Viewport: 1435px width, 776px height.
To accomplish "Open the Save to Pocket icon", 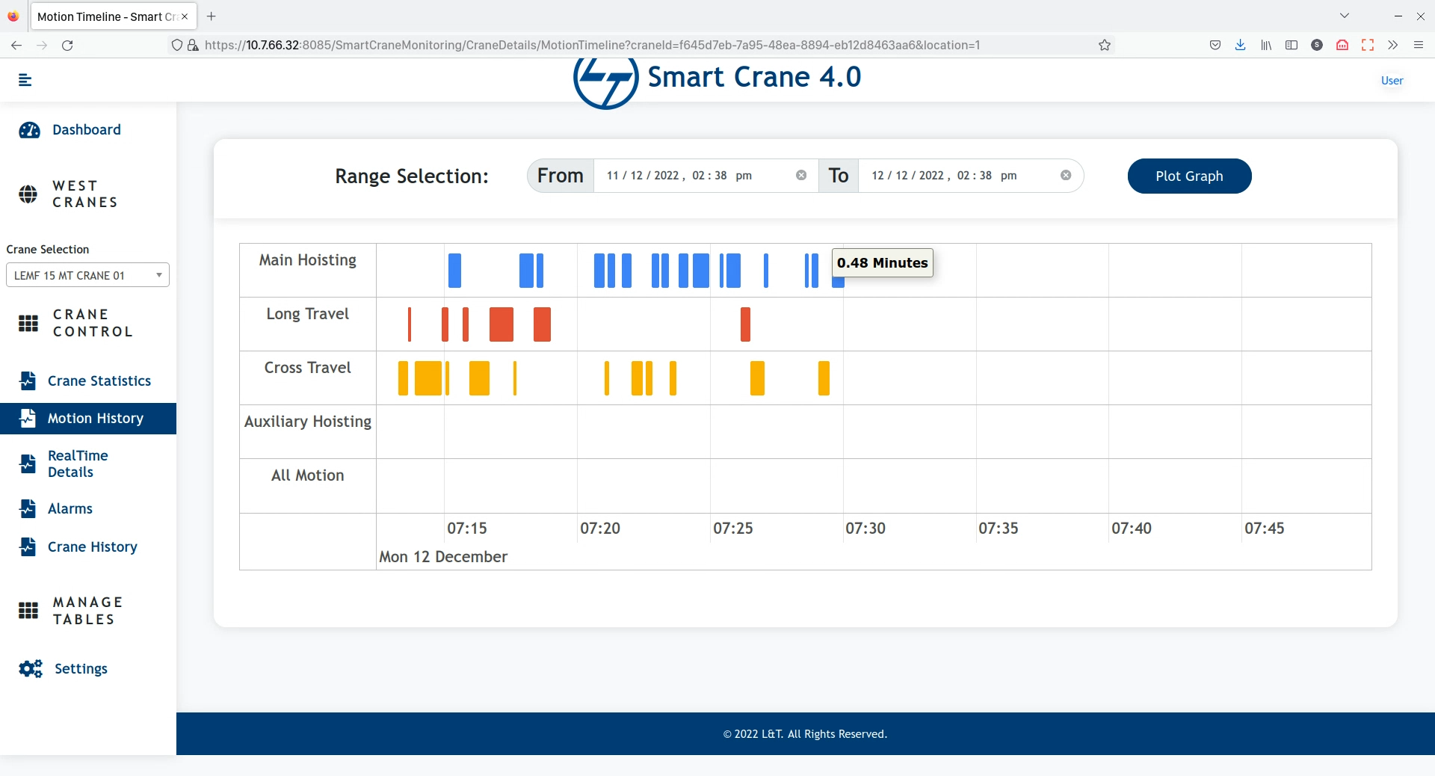I will 1215,45.
